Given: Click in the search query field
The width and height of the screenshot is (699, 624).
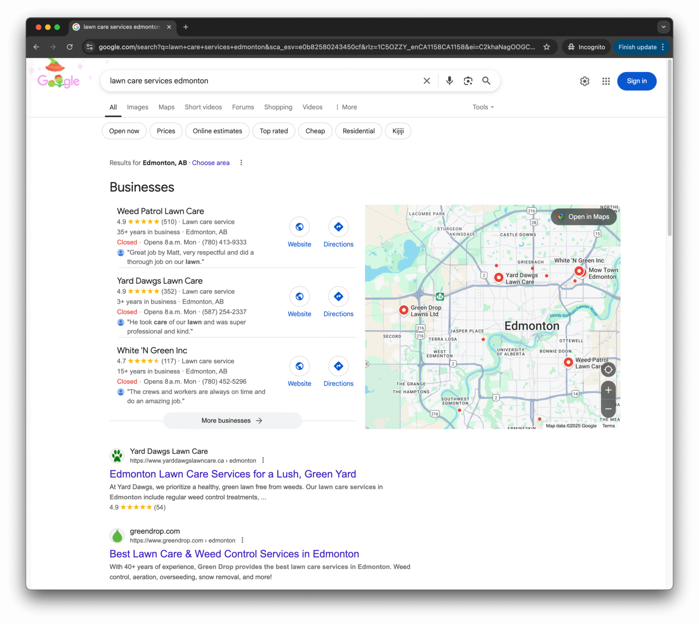Looking at the screenshot, I should pos(259,81).
